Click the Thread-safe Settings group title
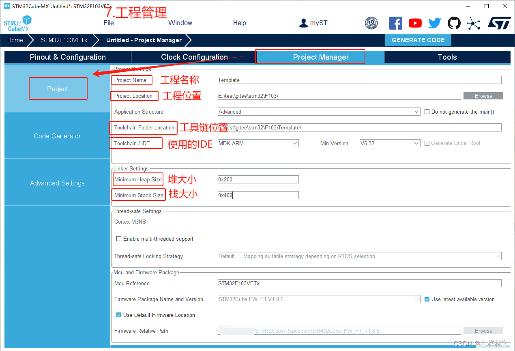The image size is (515, 351). click(x=137, y=211)
